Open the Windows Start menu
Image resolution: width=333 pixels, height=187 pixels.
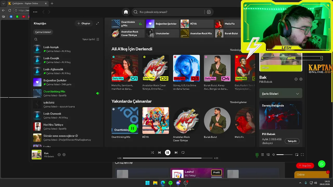click(148, 183)
